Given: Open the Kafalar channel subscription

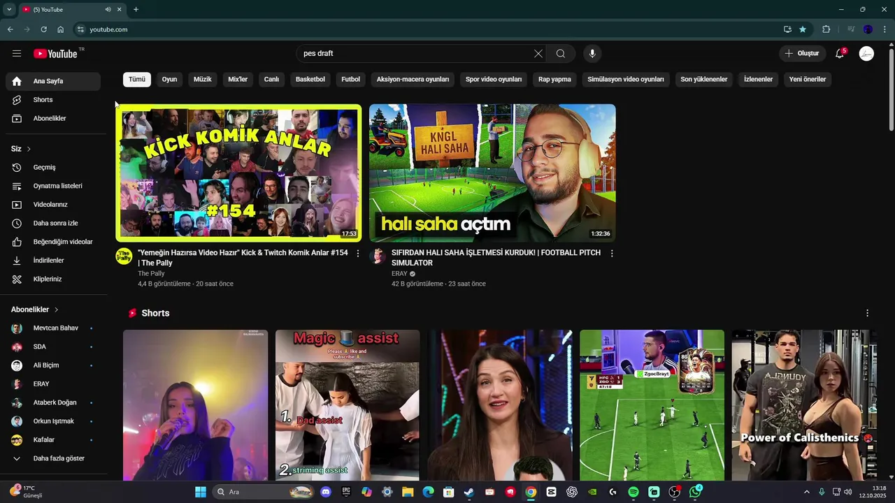Looking at the screenshot, I should pyautogui.click(x=53, y=440).
